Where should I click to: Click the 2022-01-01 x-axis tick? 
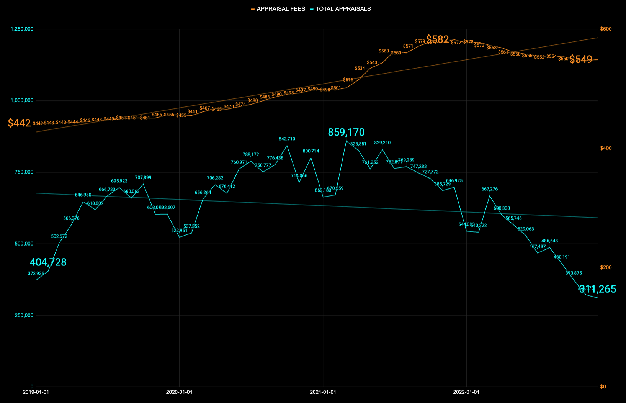(466, 392)
